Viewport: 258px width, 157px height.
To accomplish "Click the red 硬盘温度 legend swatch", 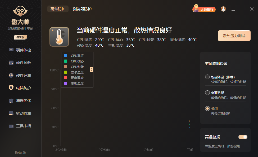I will click(x=65, y=78).
